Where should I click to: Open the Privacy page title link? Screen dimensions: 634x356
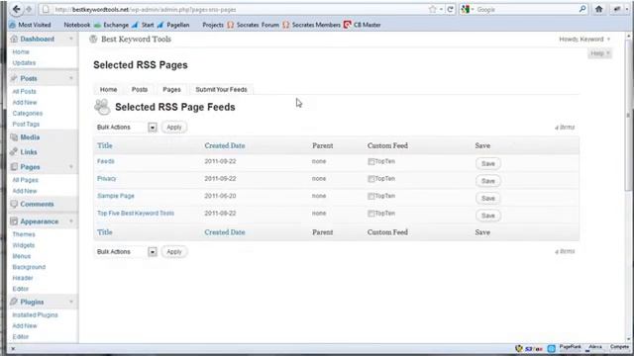click(x=107, y=178)
